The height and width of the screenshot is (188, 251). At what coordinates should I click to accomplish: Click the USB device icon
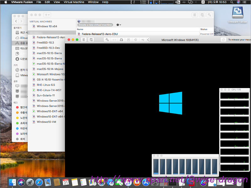pos(143,40)
